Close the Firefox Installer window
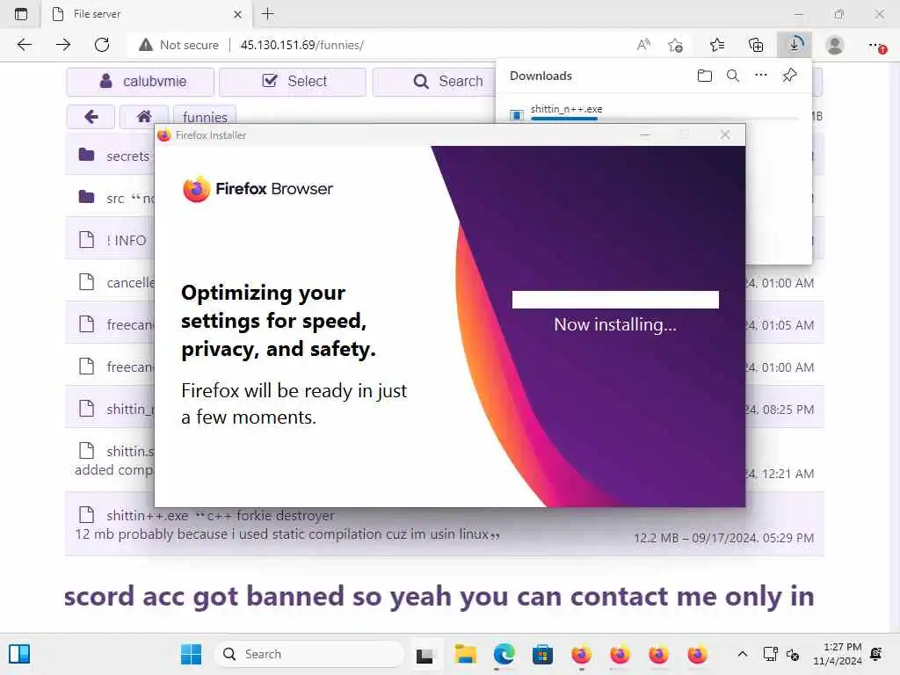This screenshot has height=675, width=900. coord(725,134)
